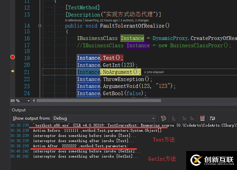Click the Action Before 1111111 output line

97,130
